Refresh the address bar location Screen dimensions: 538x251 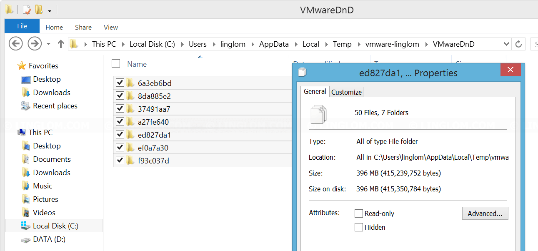coord(518,44)
